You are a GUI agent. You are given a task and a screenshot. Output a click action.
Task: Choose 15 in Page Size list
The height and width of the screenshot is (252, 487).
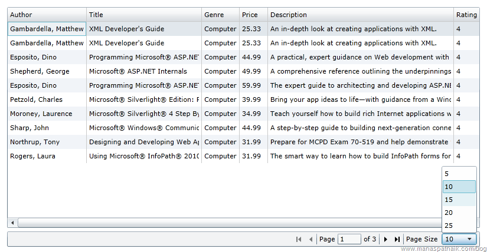point(459,200)
